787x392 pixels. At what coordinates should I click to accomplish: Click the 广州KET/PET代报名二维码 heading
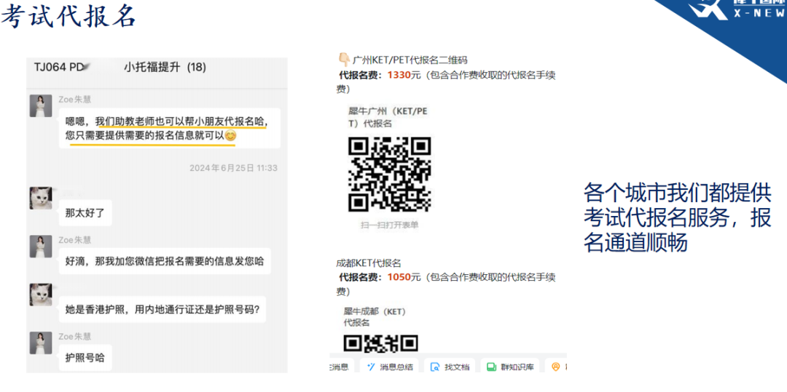[410, 60]
